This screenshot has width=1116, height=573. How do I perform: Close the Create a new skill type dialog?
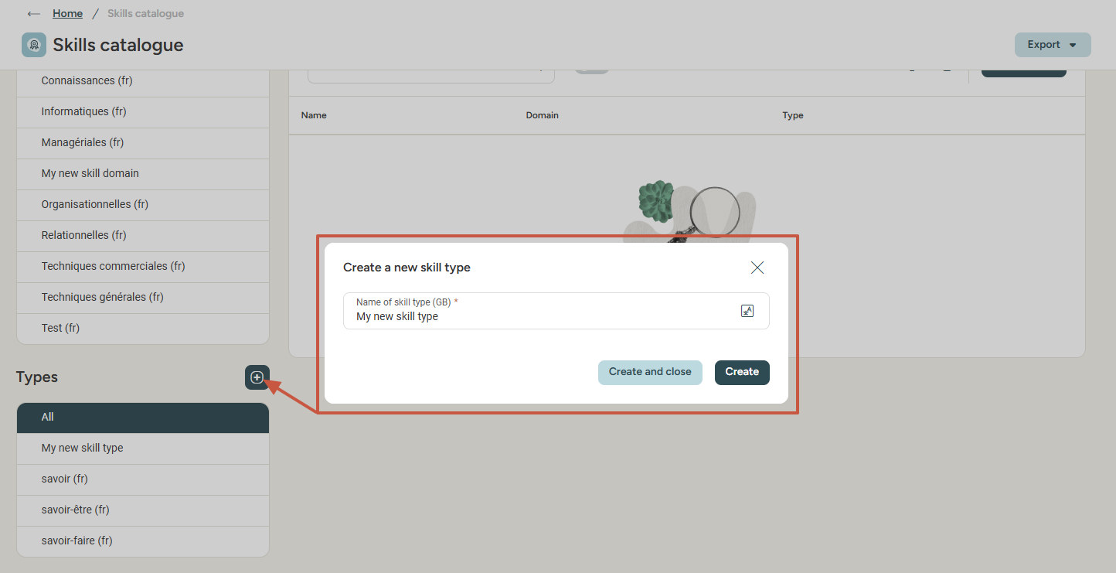coord(757,268)
